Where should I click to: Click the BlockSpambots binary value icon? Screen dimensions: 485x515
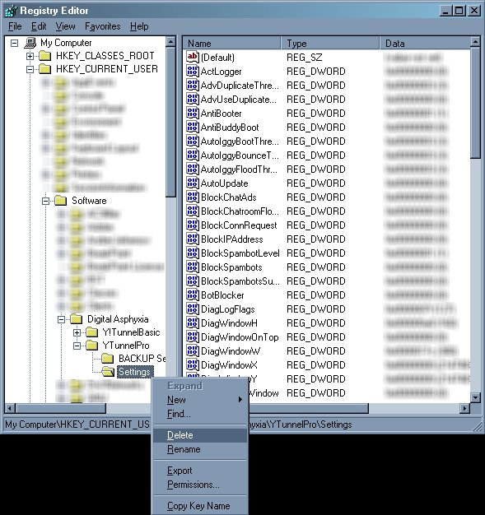(x=193, y=267)
